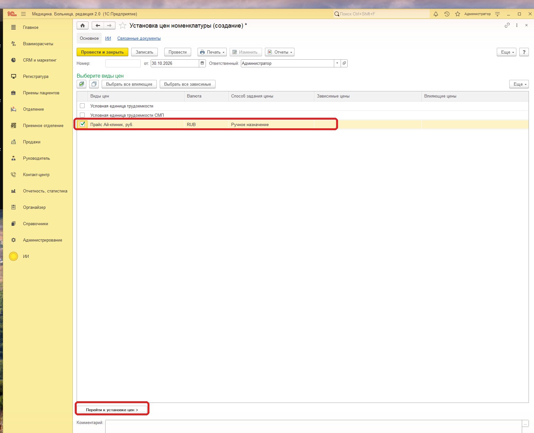Click Перейти к установке цен

(x=112, y=410)
